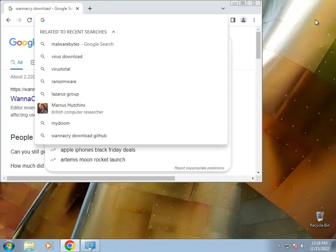Open Windows Explorer from taskbar
This screenshot has height=252, width=336.
(x=29, y=245)
